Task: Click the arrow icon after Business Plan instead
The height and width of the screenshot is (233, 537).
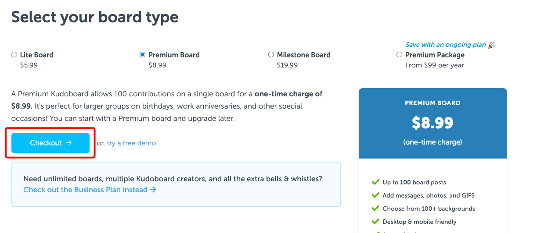Action: (153, 190)
